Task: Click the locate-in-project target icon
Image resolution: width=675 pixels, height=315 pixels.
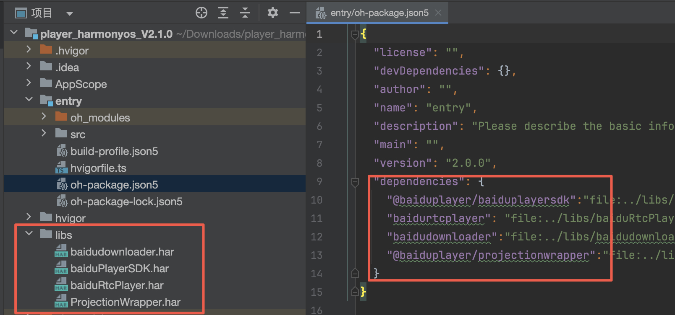Action: tap(201, 13)
